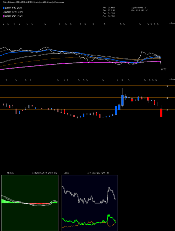Click the 'ADX' panel heading

click(66, 173)
